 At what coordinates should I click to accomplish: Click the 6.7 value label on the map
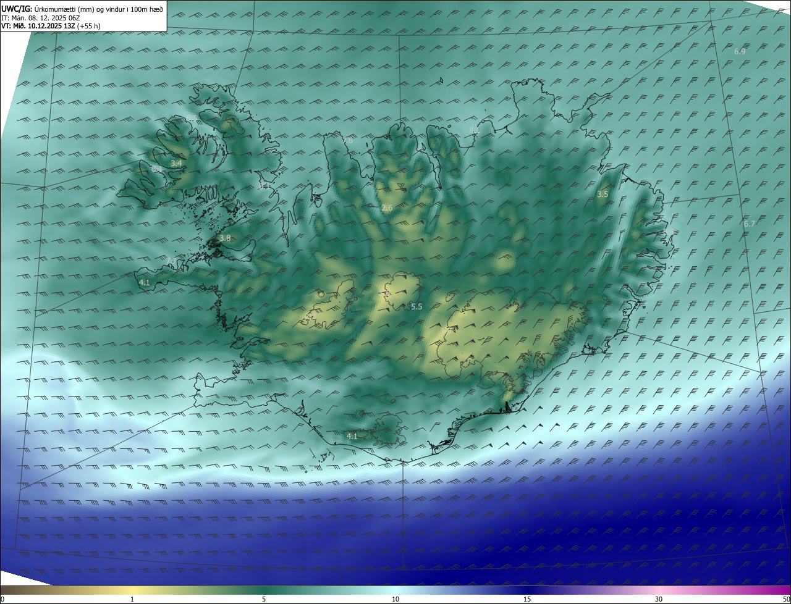pos(750,224)
